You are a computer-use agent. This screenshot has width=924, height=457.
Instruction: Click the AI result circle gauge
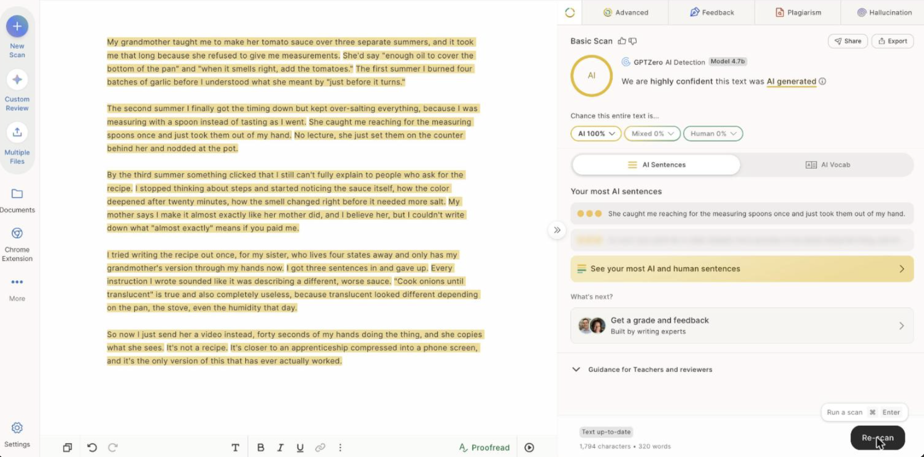coord(591,76)
